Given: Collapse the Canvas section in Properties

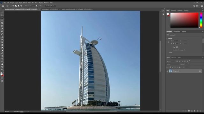Looking at the screenshot, I should (x=167, y=38).
